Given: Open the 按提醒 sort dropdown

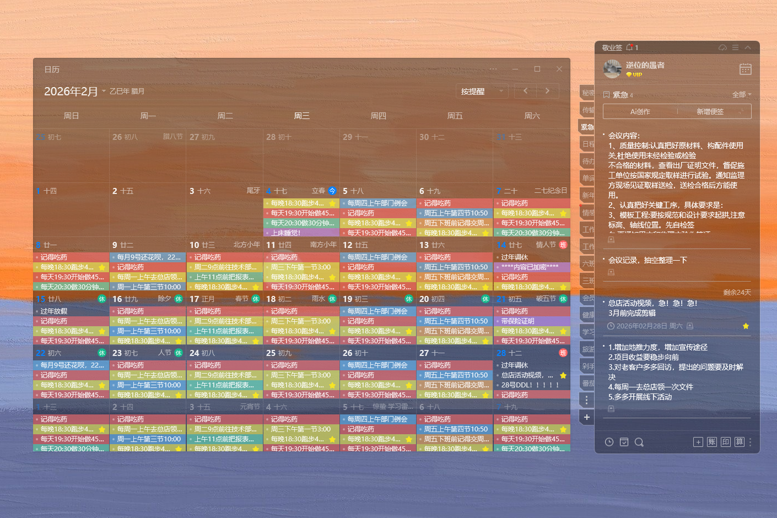Looking at the screenshot, I should 483,91.
